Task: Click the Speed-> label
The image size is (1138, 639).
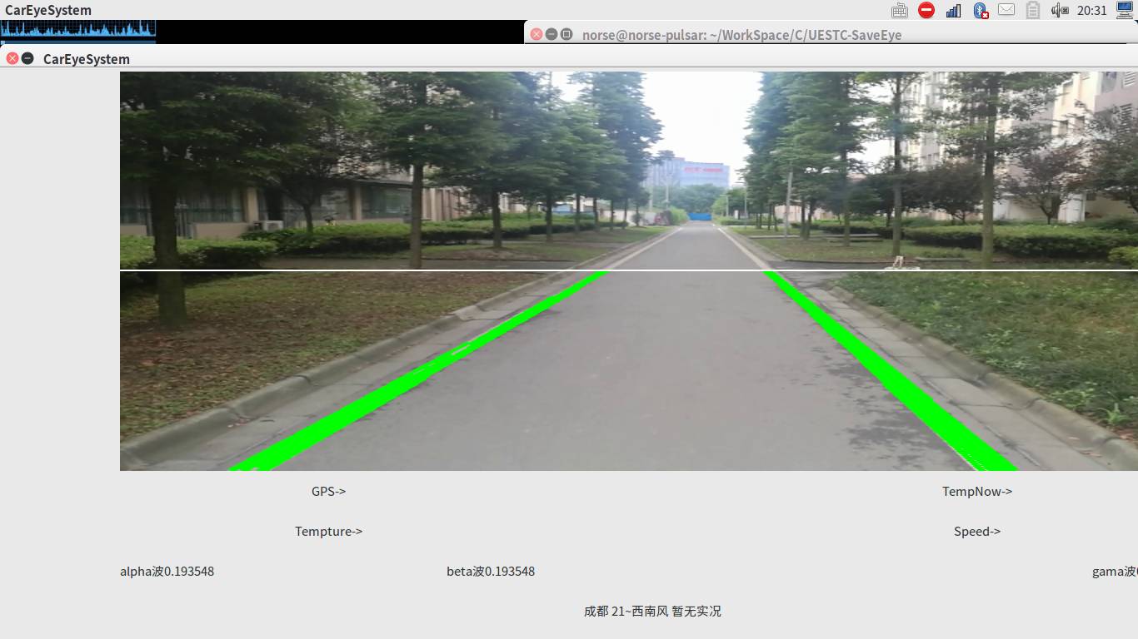Action: click(977, 531)
